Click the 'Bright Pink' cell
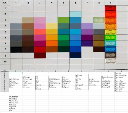 [16, 107]
